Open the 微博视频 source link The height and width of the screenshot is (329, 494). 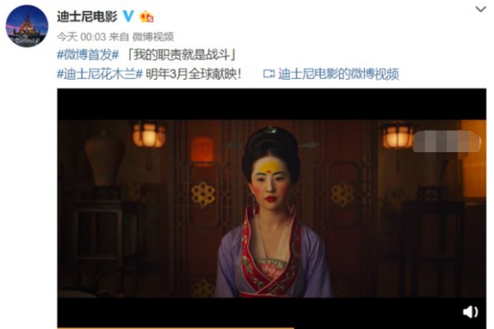(153, 37)
